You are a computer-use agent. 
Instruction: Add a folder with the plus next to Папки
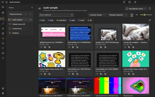click(32, 8)
